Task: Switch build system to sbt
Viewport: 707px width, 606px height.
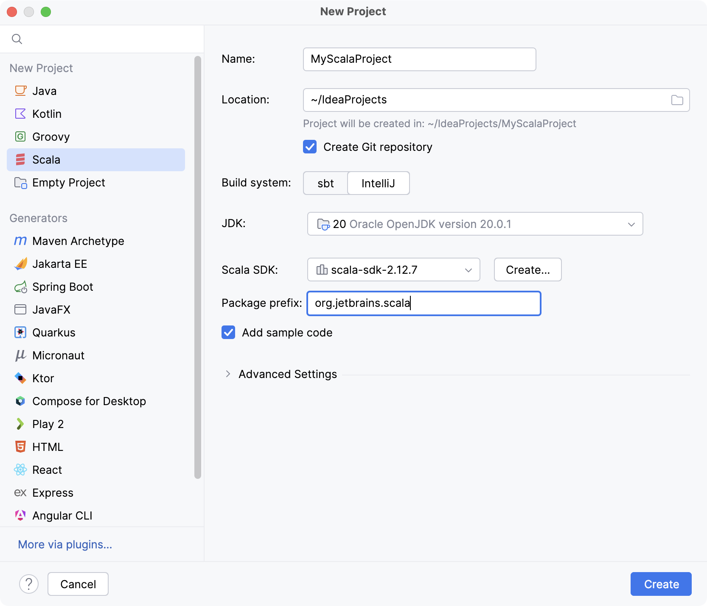Action: tap(325, 183)
